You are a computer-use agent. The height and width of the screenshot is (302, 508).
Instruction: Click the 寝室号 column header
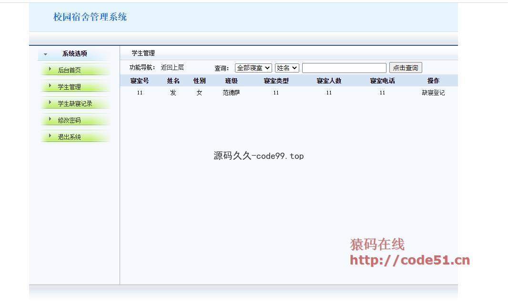pos(140,81)
